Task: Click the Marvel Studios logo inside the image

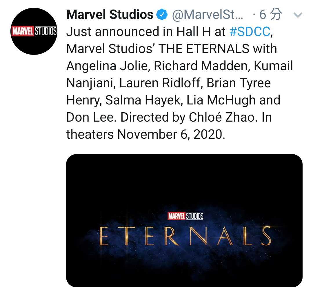Action: point(186,216)
